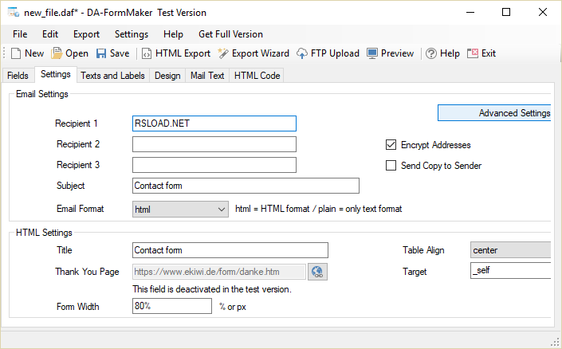The height and width of the screenshot is (349, 562).
Task: Click the globe button beside Thank You Page
Action: click(x=318, y=272)
